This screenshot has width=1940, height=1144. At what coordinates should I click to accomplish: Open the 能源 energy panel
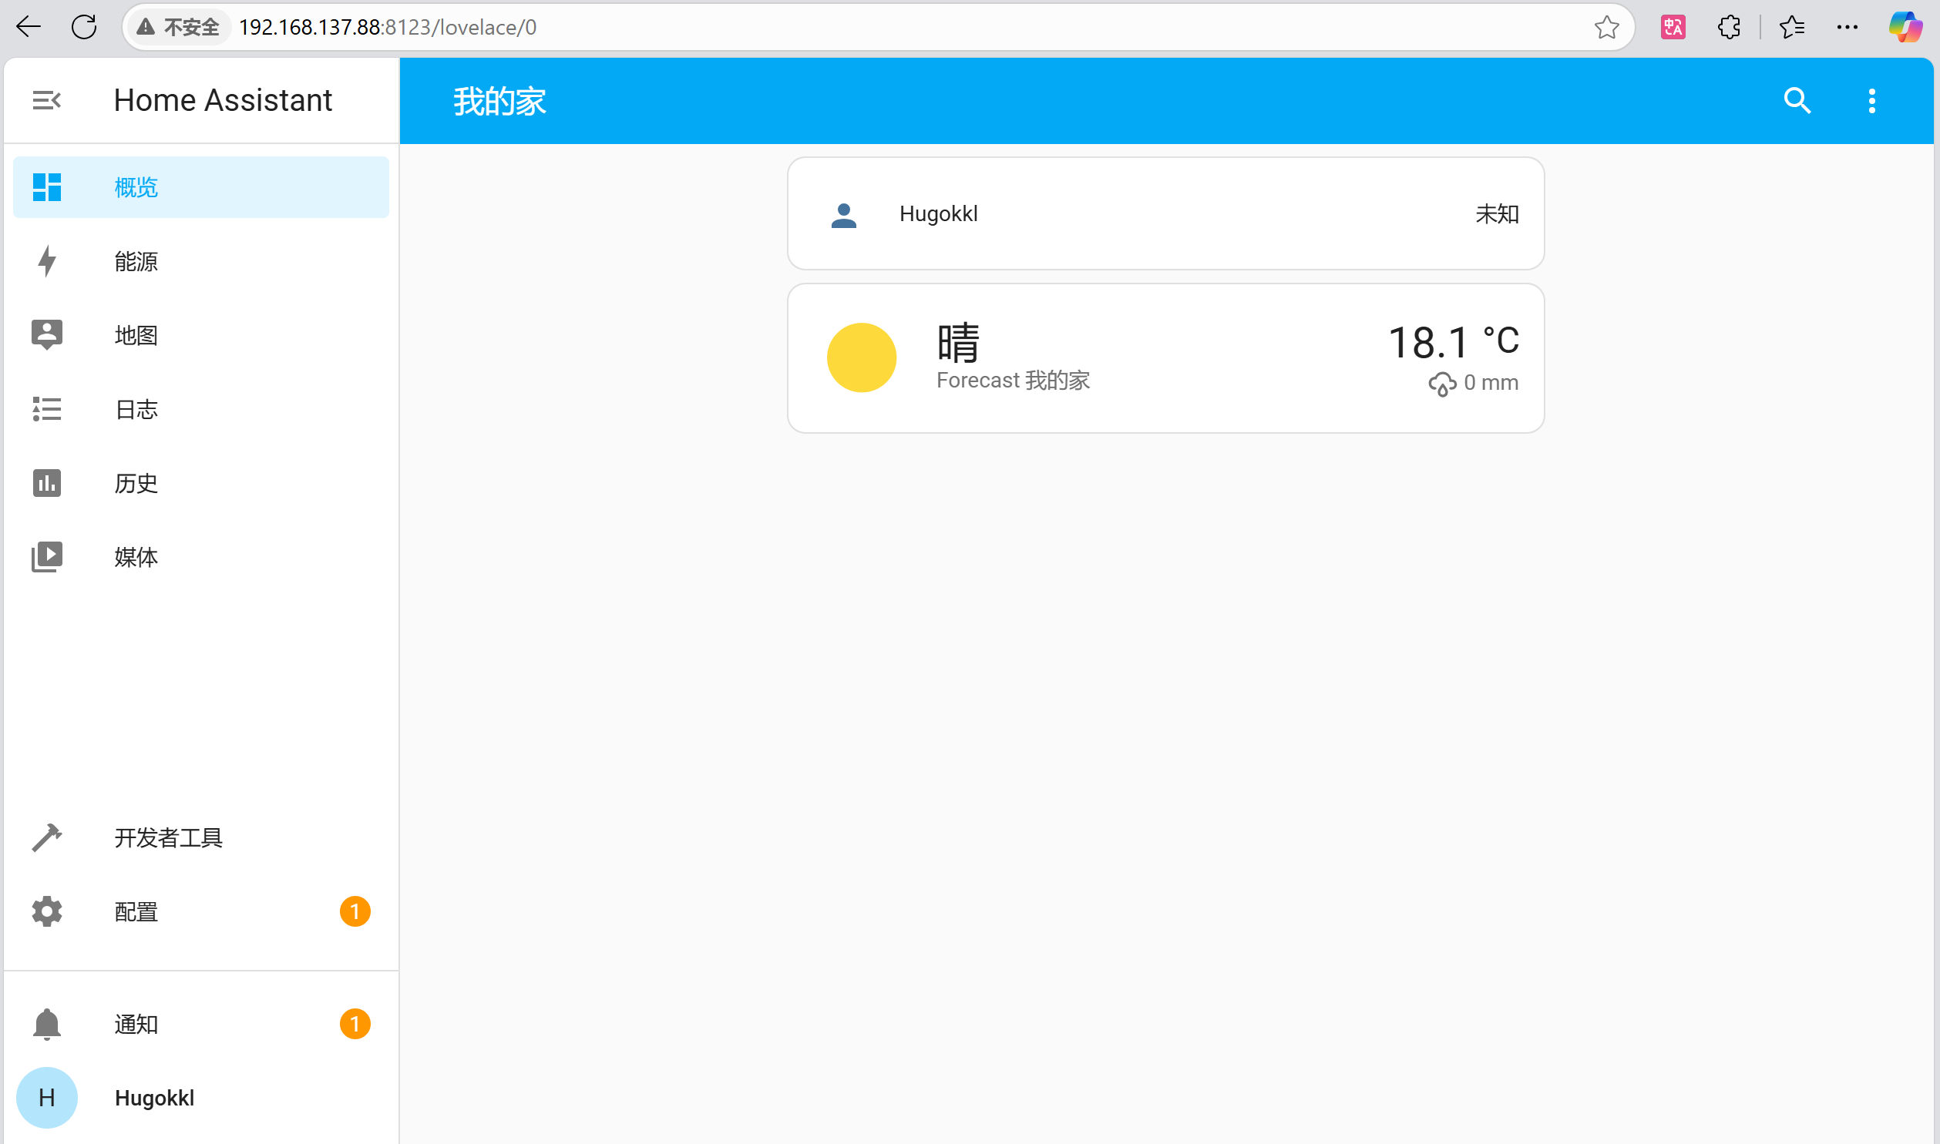201,261
